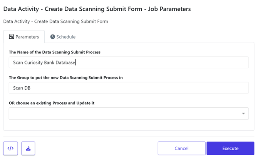Click the 'Scan Curiosity Bank Database' entered text
The image size is (258, 161).
click(x=44, y=62)
